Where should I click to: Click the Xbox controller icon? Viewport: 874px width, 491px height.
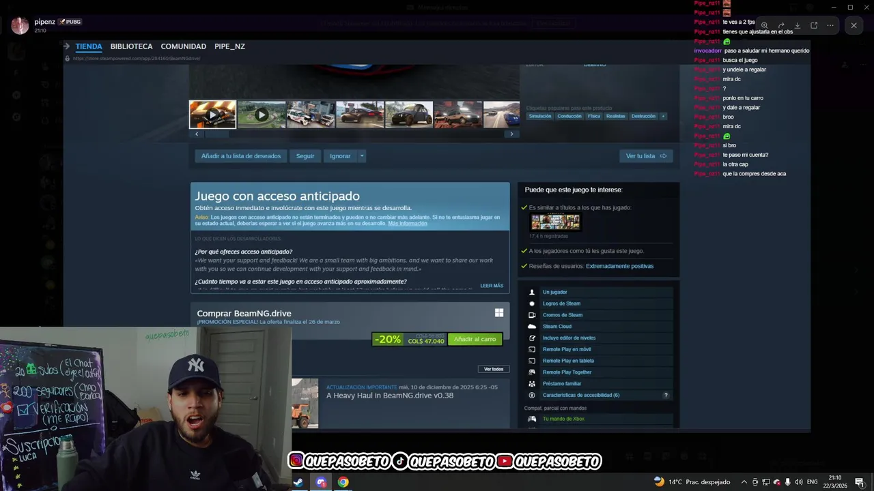(x=532, y=419)
